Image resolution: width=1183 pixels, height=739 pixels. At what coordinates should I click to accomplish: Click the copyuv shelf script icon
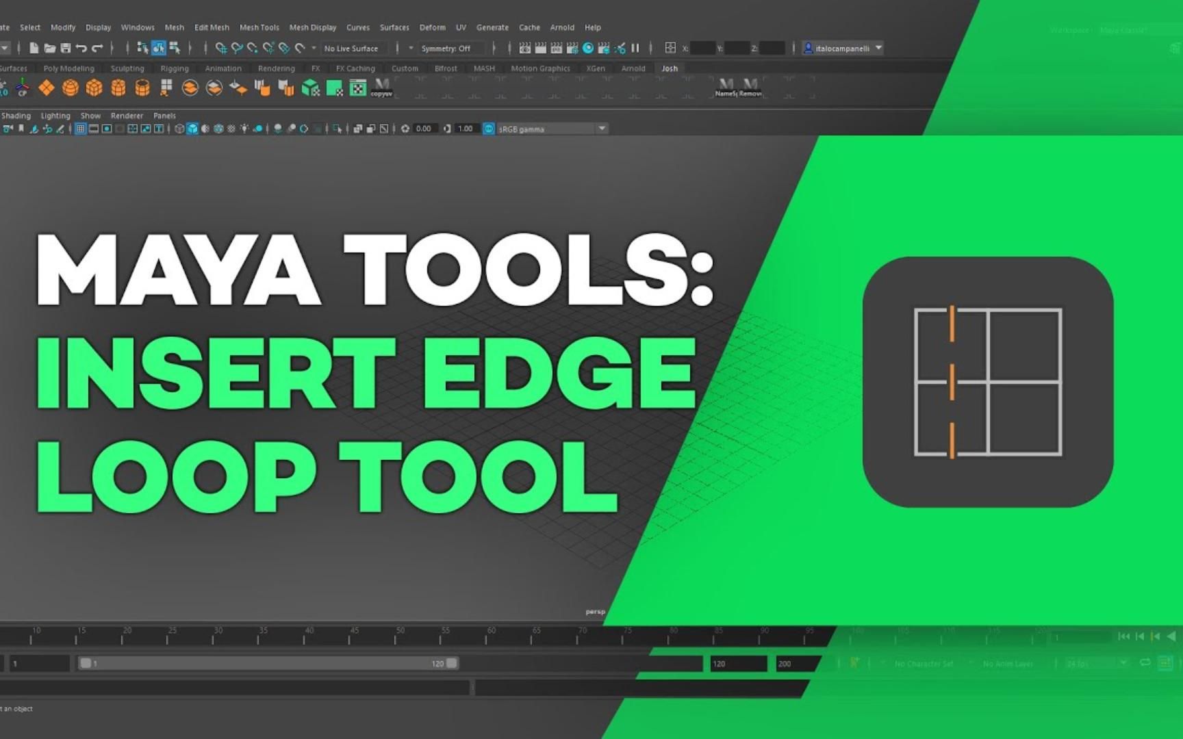coord(381,88)
